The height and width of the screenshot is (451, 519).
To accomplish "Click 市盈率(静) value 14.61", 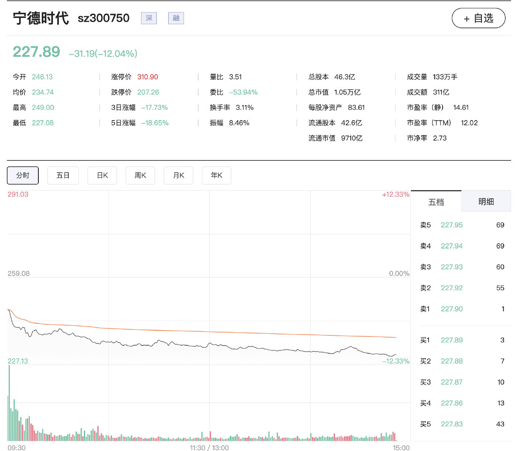I will (x=461, y=108).
